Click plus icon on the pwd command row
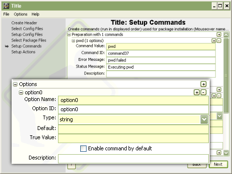 pyautogui.click(x=214, y=41)
